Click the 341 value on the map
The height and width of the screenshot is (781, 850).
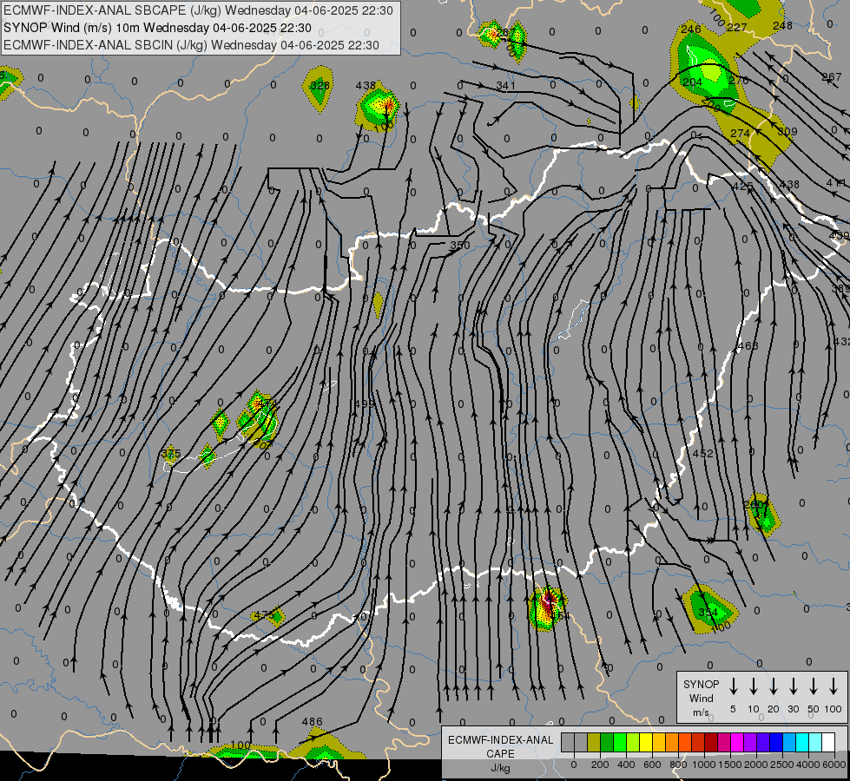point(506,86)
